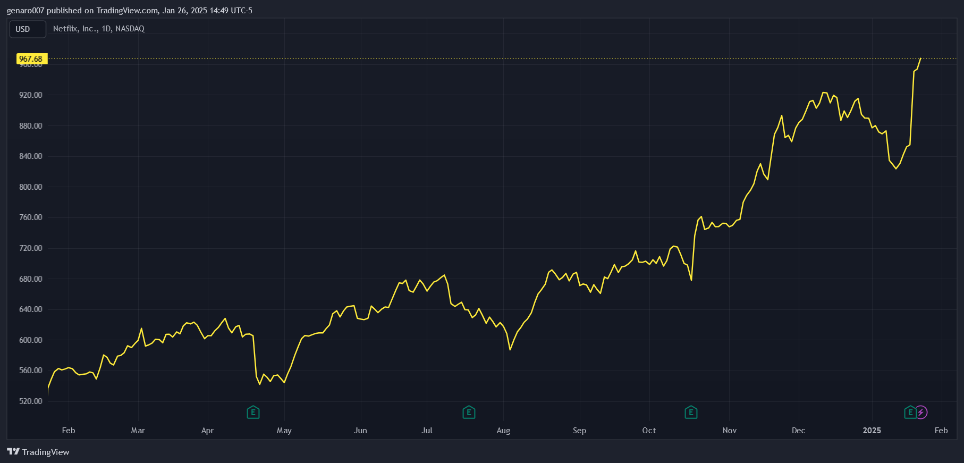
Task: Click the 640.00 price axis label
Action: 31,309
